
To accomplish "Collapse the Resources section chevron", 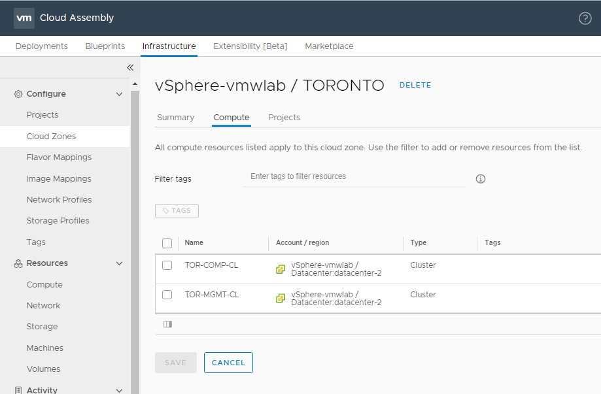I will pos(119,263).
